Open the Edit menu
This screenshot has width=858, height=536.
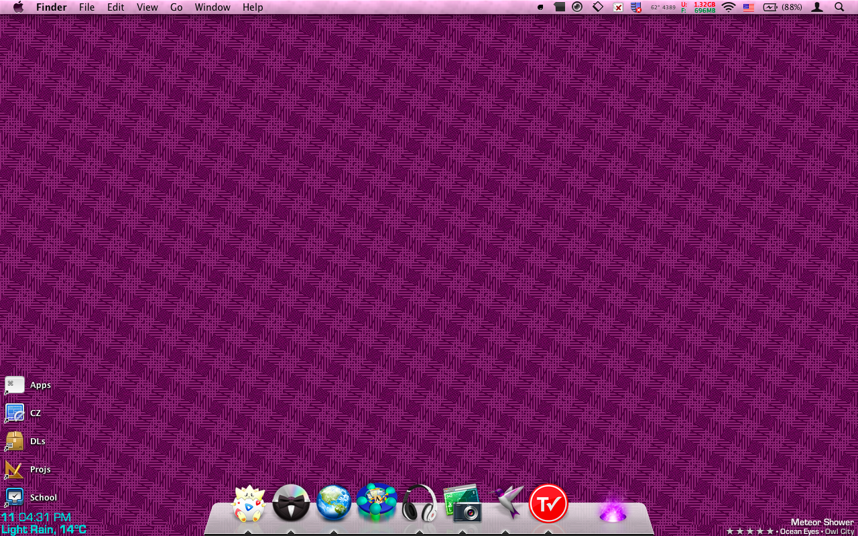tap(116, 7)
